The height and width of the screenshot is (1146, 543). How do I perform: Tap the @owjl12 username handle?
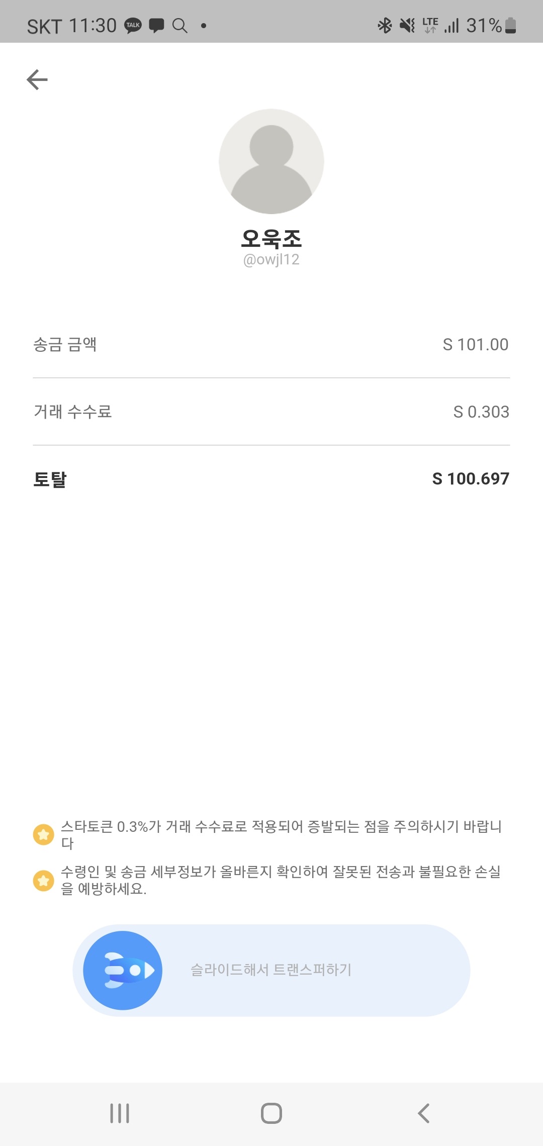271,260
